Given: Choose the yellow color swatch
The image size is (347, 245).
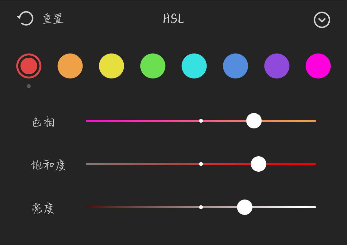Looking at the screenshot, I should pyautogui.click(x=111, y=66).
